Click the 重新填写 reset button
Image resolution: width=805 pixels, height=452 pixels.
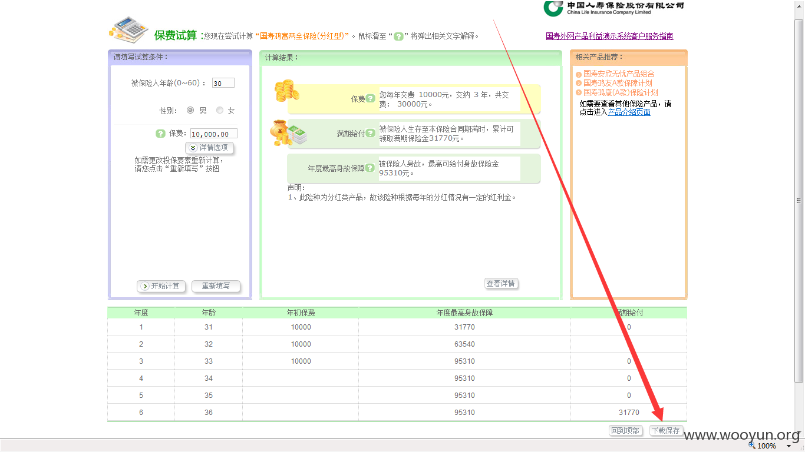[x=216, y=286]
